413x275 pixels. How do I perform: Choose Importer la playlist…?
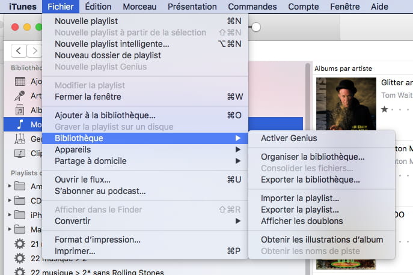point(322,198)
